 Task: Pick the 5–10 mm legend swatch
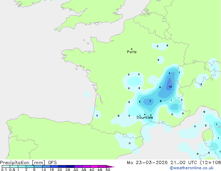tap(38, 166)
